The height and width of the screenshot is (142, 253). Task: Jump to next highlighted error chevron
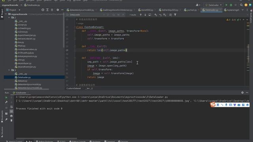247,20
